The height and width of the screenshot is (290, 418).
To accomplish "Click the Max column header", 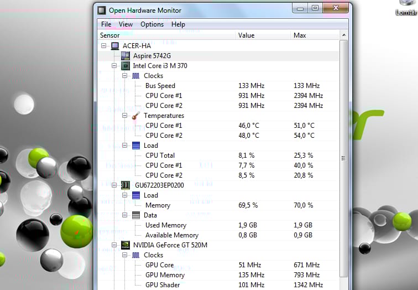I will pyautogui.click(x=315, y=35).
